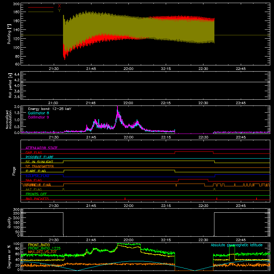The width and height of the screenshot is (274, 274).
Task: Select the SC_IN_SUNLIGHT flag label
Action: point(39,162)
